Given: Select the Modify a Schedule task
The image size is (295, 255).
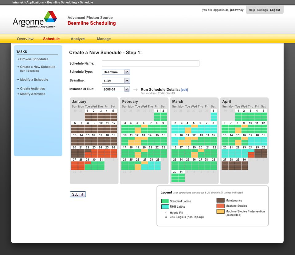Looking at the screenshot, I should [34, 80].
